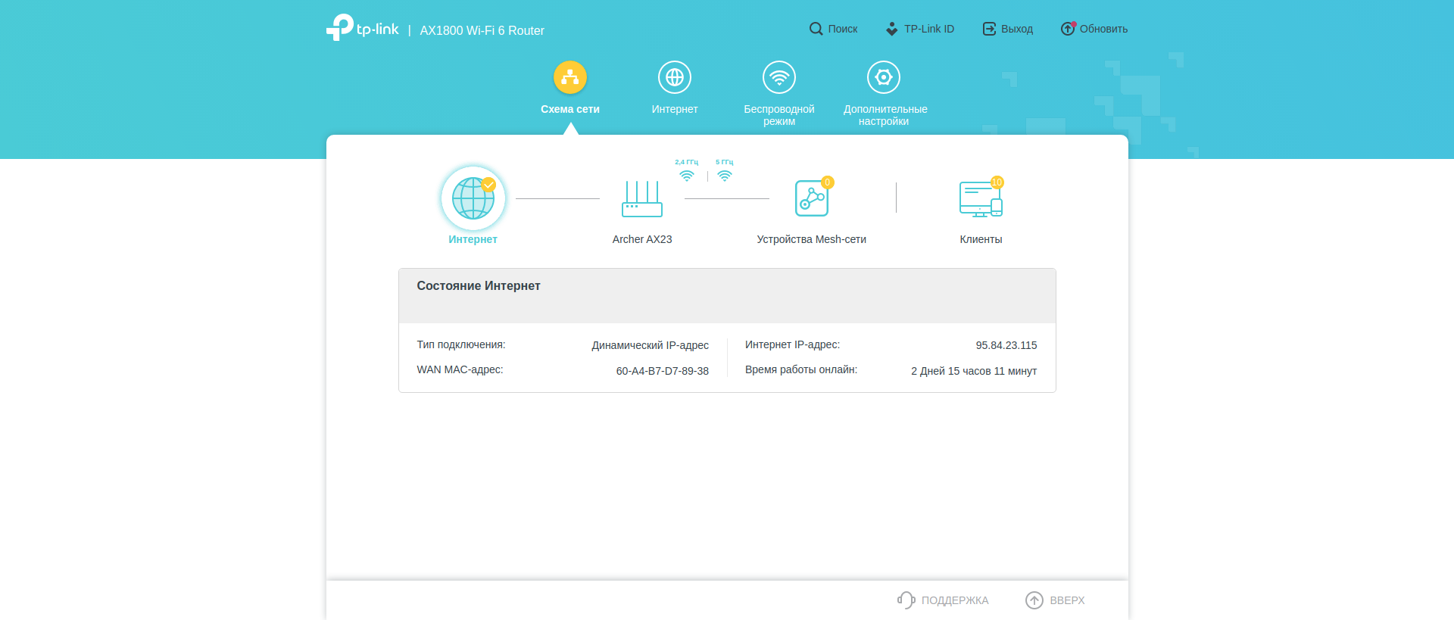Click the ВВЕРХ link text
The height and width of the screenshot is (620, 1454).
(x=1067, y=600)
